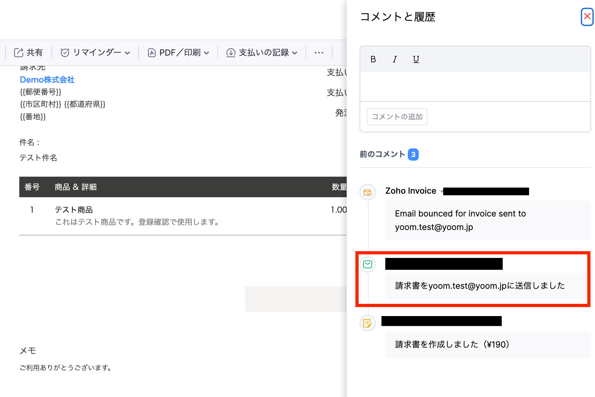Open the three-dot more options menu
Screen dimensions: 595x397
point(319,53)
